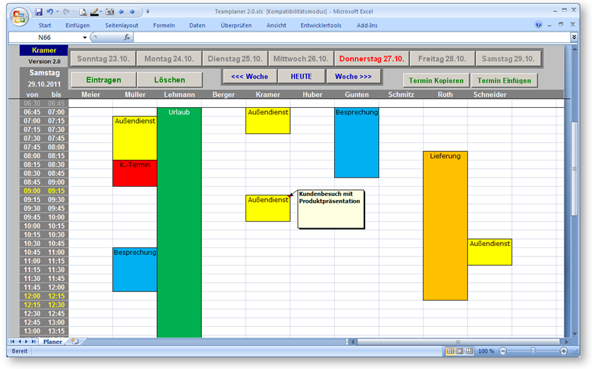Open the Redo history dropdown arrow
Viewport: 592px width, 369px height.
pyautogui.click(x=74, y=12)
